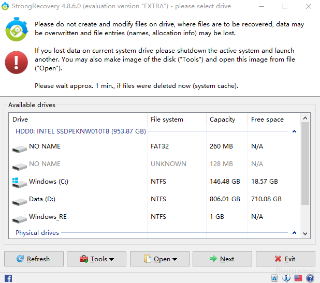Click the Exit button
This screenshot has height=283, width=320.
[x=285, y=259]
